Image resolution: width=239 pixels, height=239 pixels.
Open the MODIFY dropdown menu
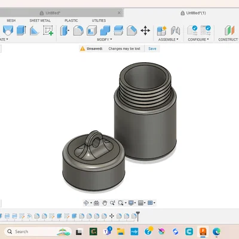click(x=105, y=39)
